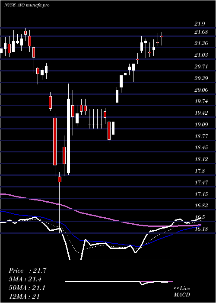
Task: Click the <<Live MACD label
Action: pos(182,291)
